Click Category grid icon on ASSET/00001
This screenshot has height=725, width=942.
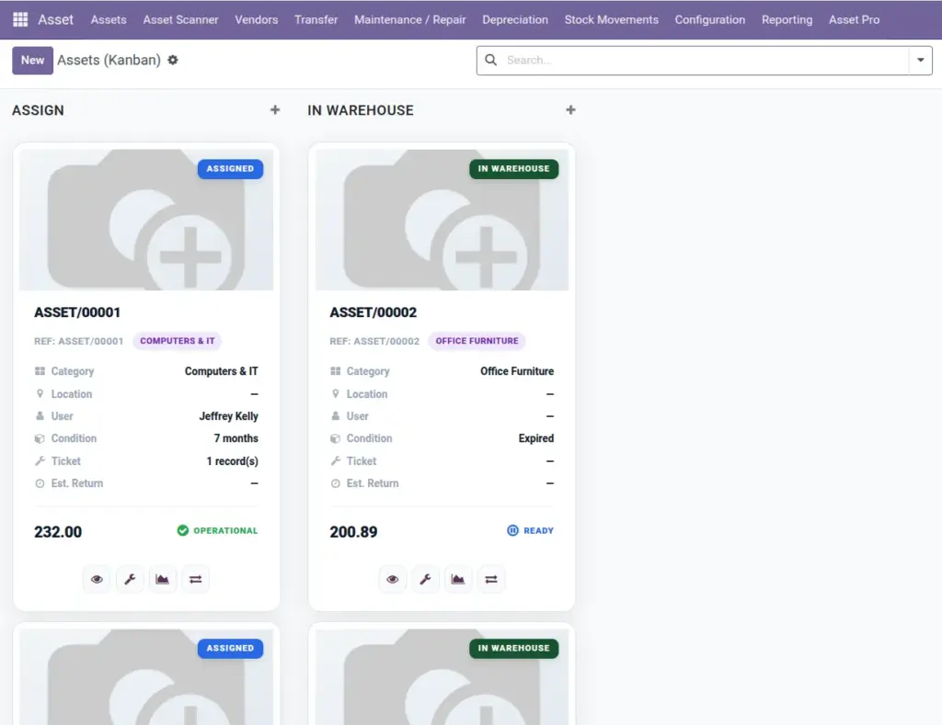coord(40,371)
